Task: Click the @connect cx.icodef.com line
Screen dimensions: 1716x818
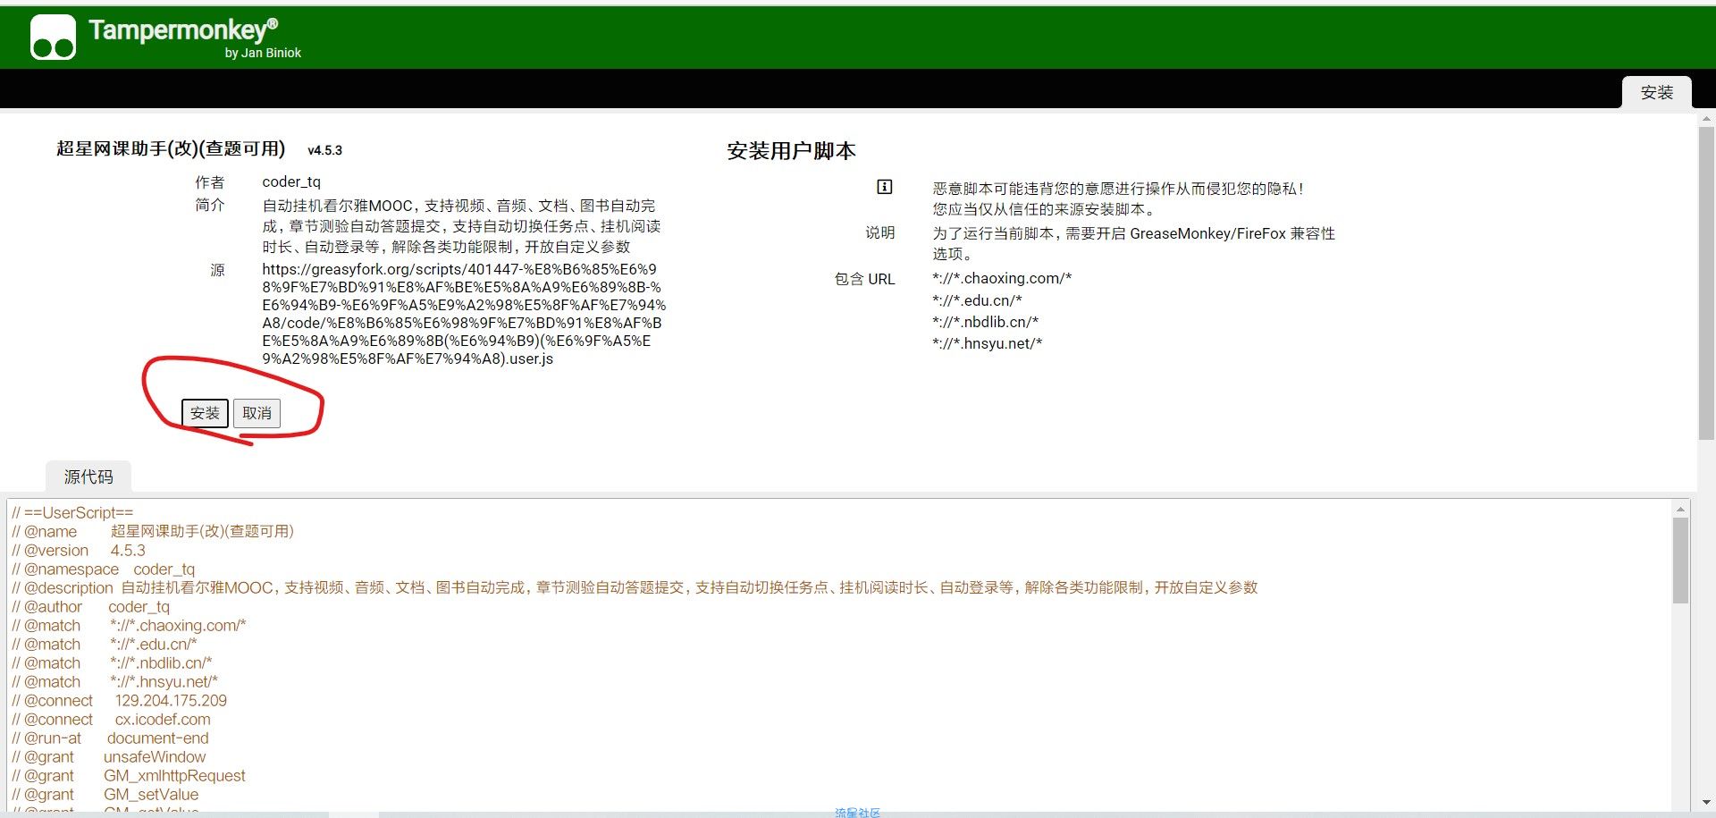Action: point(111,719)
